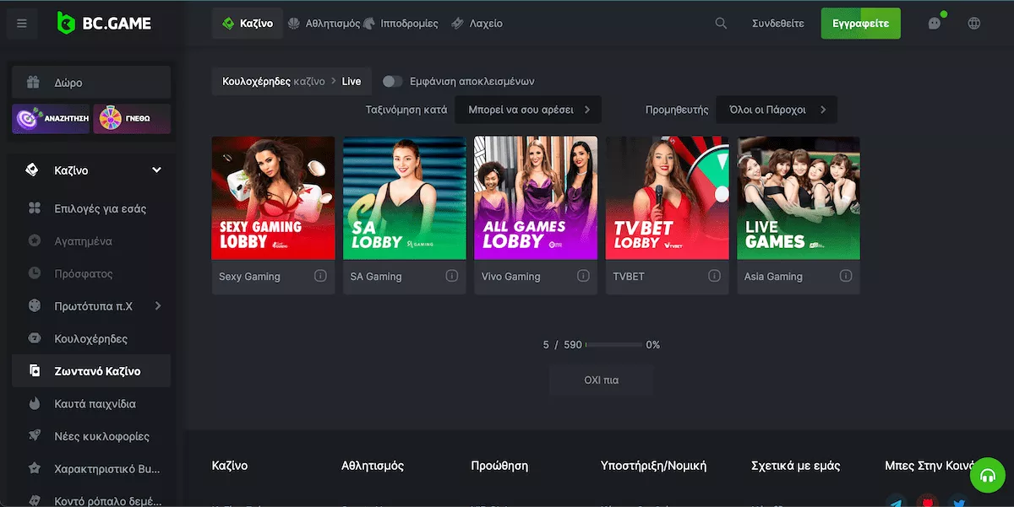Expand Πρωτότυπα π.Χ submenu arrow
Viewport: 1014px width, 507px height.
coord(158,306)
